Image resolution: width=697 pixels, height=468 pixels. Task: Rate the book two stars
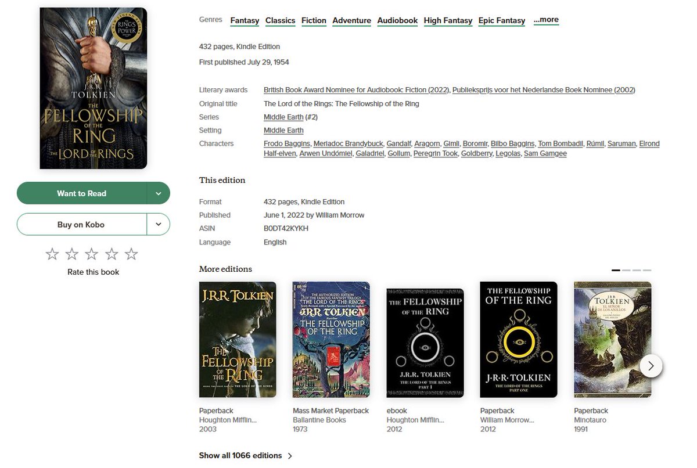pyautogui.click(x=72, y=254)
